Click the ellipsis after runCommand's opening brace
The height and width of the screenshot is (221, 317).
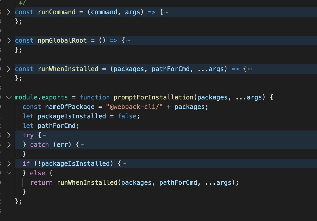point(166,12)
